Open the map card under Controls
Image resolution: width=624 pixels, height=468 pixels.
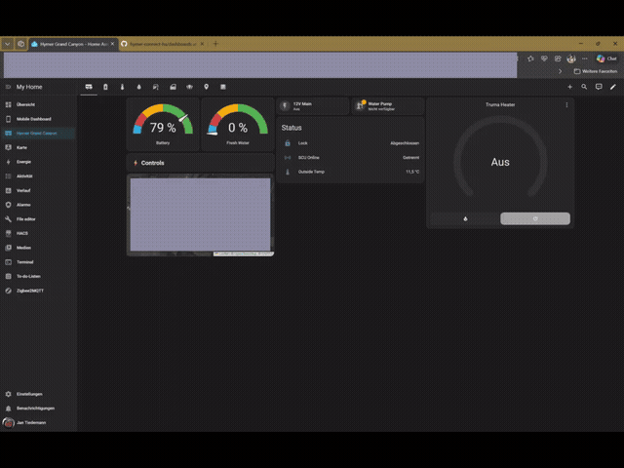click(200, 214)
